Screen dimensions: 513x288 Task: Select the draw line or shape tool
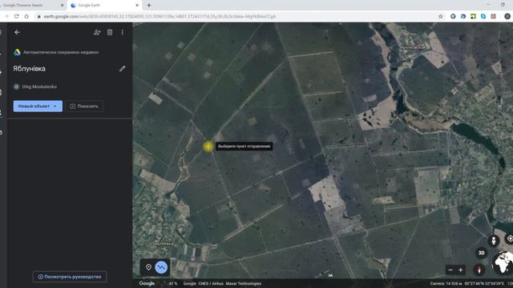(x=161, y=267)
